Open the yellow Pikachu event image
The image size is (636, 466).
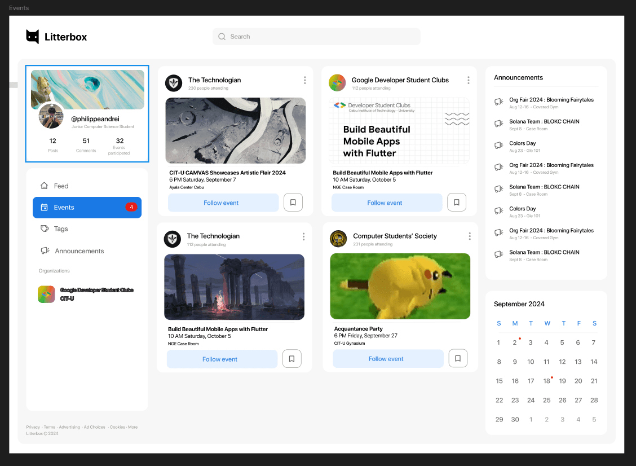[x=400, y=286]
